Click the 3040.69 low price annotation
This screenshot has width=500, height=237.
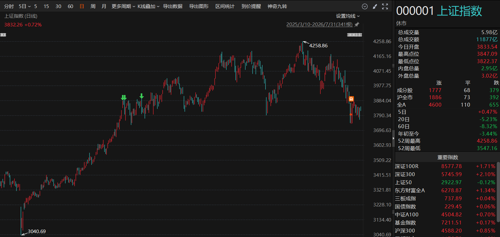pyautogui.click(x=37, y=231)
